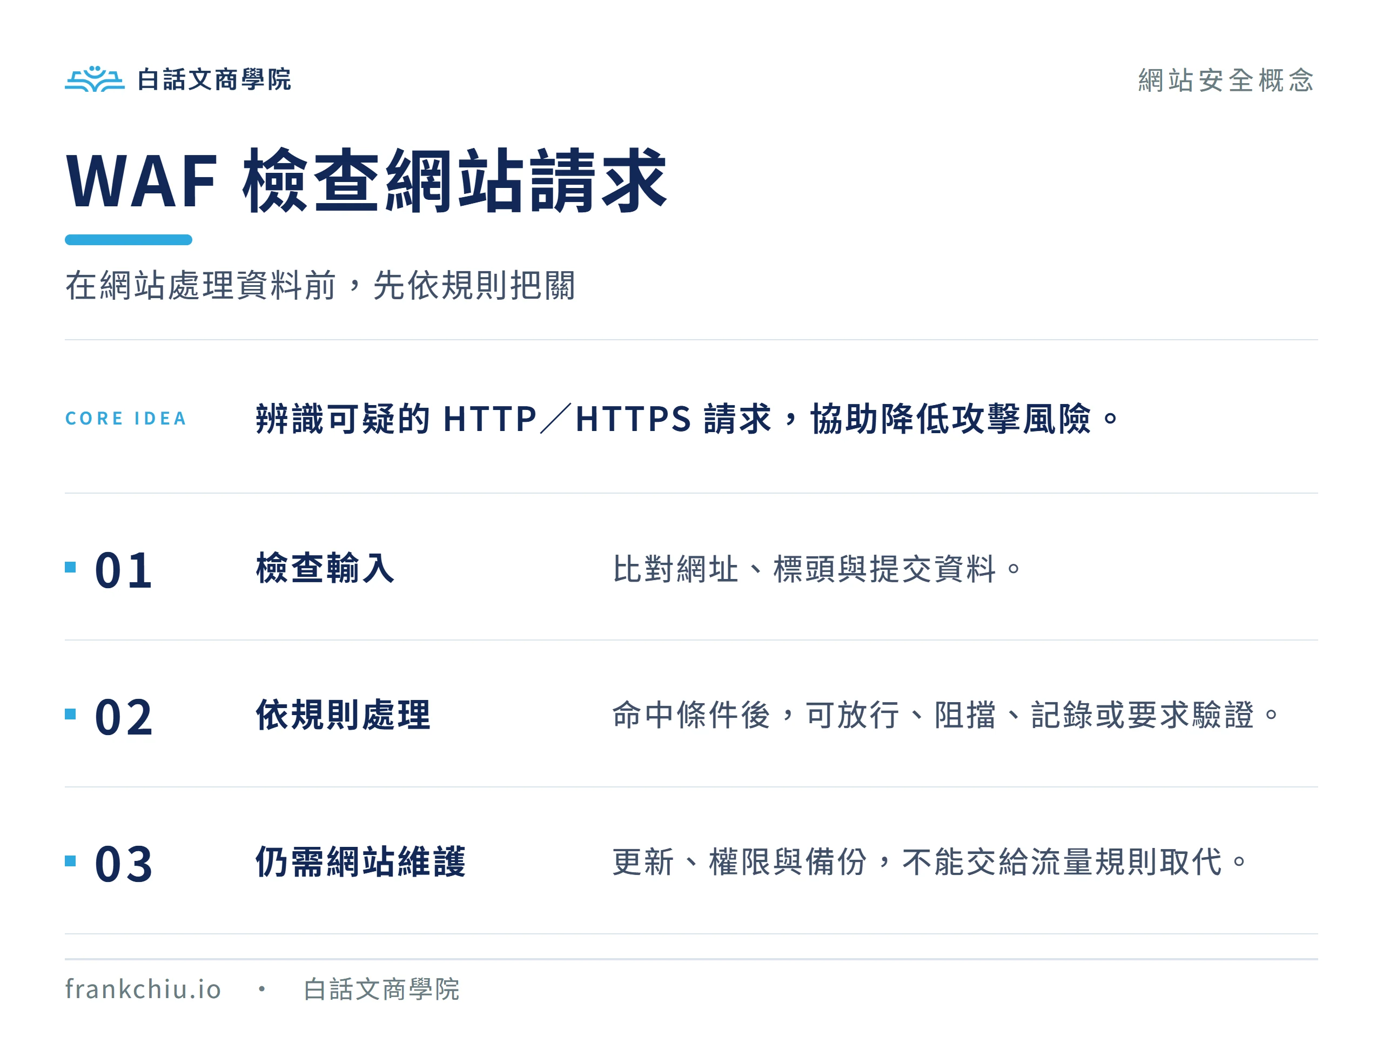Viewport: 1383px width, 1037px height.
Task: Open the frankchiu.io footer link
Action: 143,989
